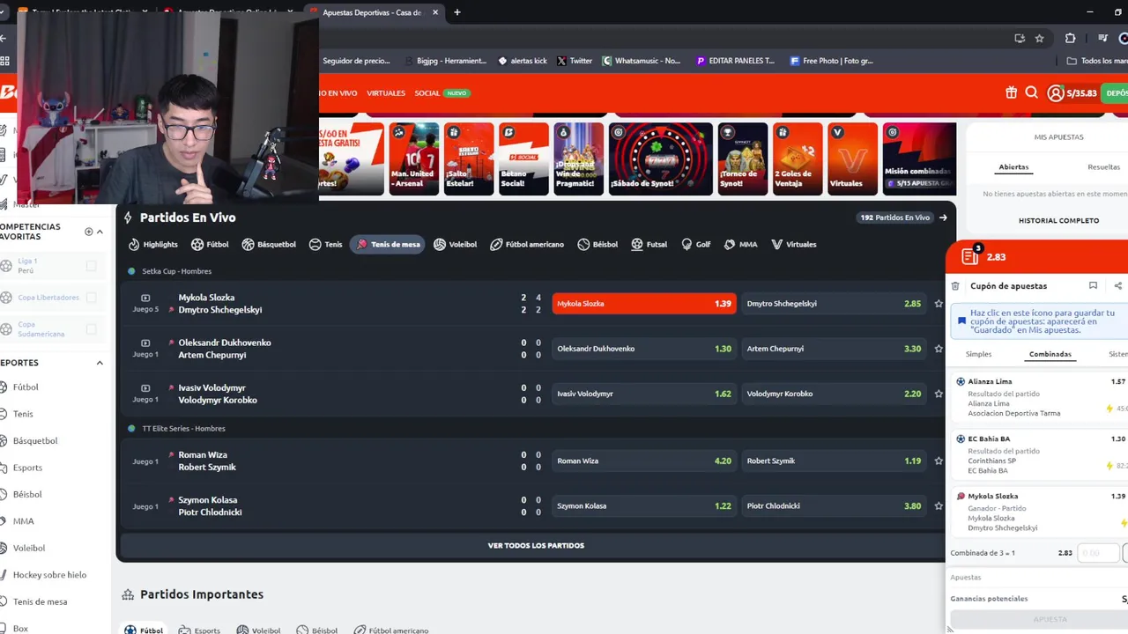Screen dimensions: 1128x634
Task: Open the 192 Partidos En Vivo arrow
Action: click(943, 217)
